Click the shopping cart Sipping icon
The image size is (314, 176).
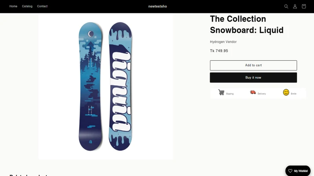point(221,92)
